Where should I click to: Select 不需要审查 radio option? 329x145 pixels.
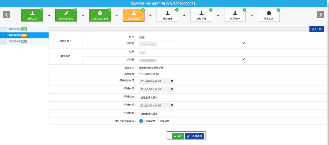point(141,121)
